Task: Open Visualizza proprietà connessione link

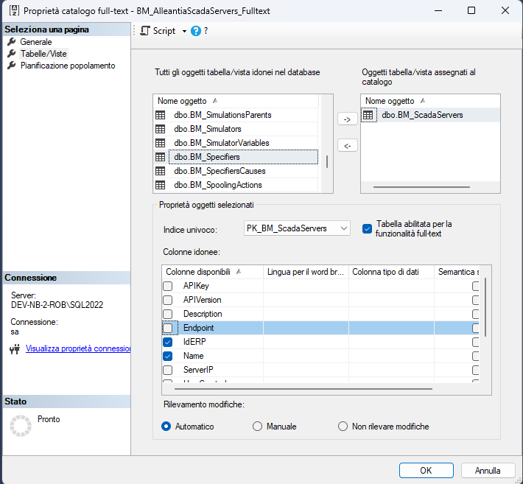Action: tap(78, 348)
